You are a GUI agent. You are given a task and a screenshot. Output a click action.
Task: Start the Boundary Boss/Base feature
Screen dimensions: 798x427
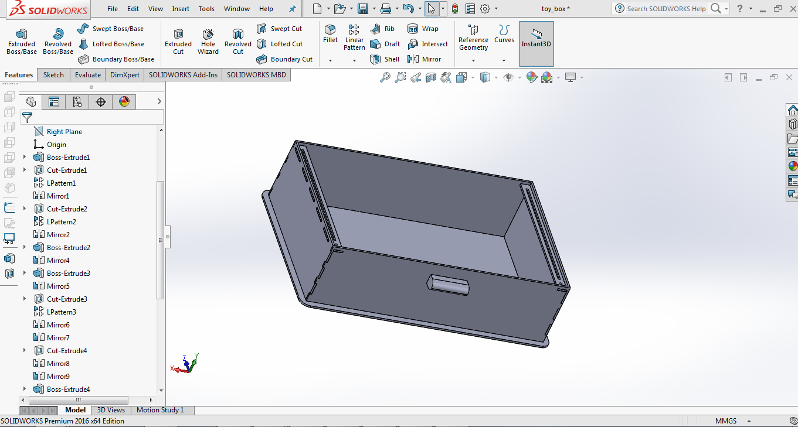(116, 59)
